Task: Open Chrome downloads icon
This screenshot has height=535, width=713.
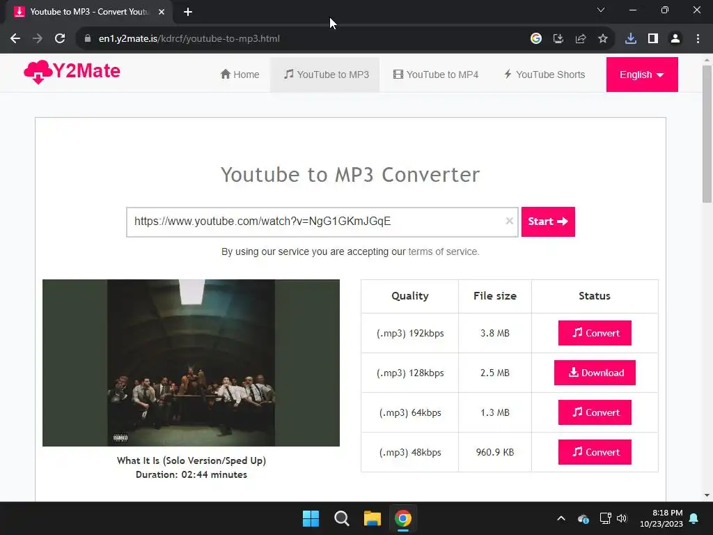Action: 631,39
